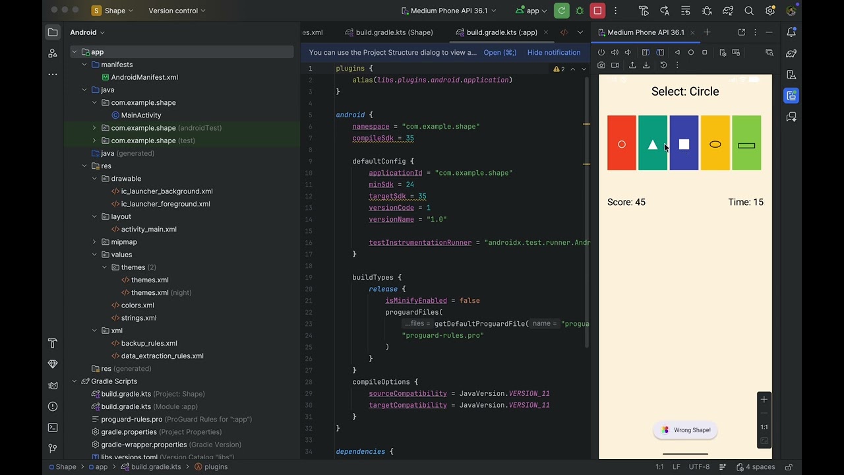Tap the emulator Home circle button
Screen dimensions: 844x475
click(x=691, y=52)
